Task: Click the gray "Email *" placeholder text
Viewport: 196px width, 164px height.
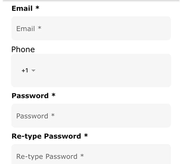Action: [29, 28]
